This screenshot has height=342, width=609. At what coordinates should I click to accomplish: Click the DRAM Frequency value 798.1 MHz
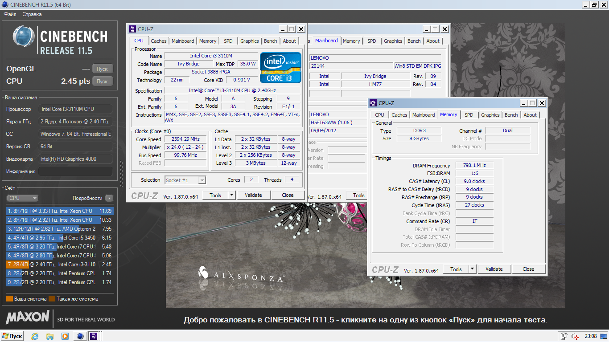point(474,165)
